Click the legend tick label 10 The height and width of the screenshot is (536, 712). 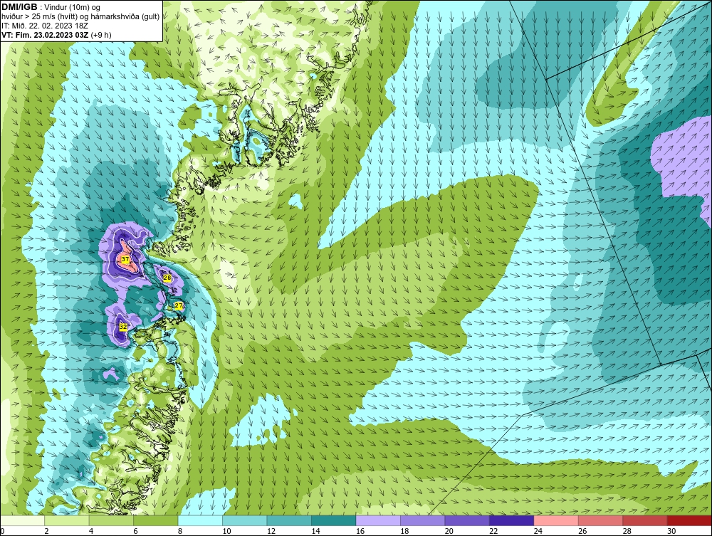pos(226,531)
